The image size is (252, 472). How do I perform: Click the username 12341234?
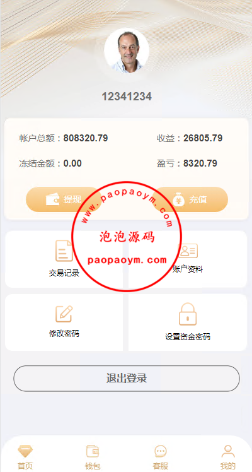127,97
